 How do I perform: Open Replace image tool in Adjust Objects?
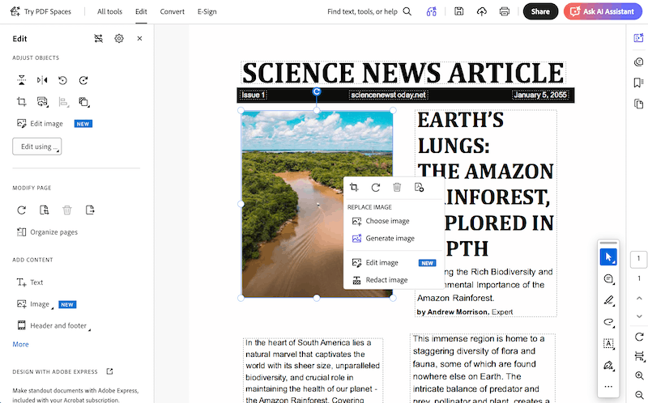[x=42, y=102]
